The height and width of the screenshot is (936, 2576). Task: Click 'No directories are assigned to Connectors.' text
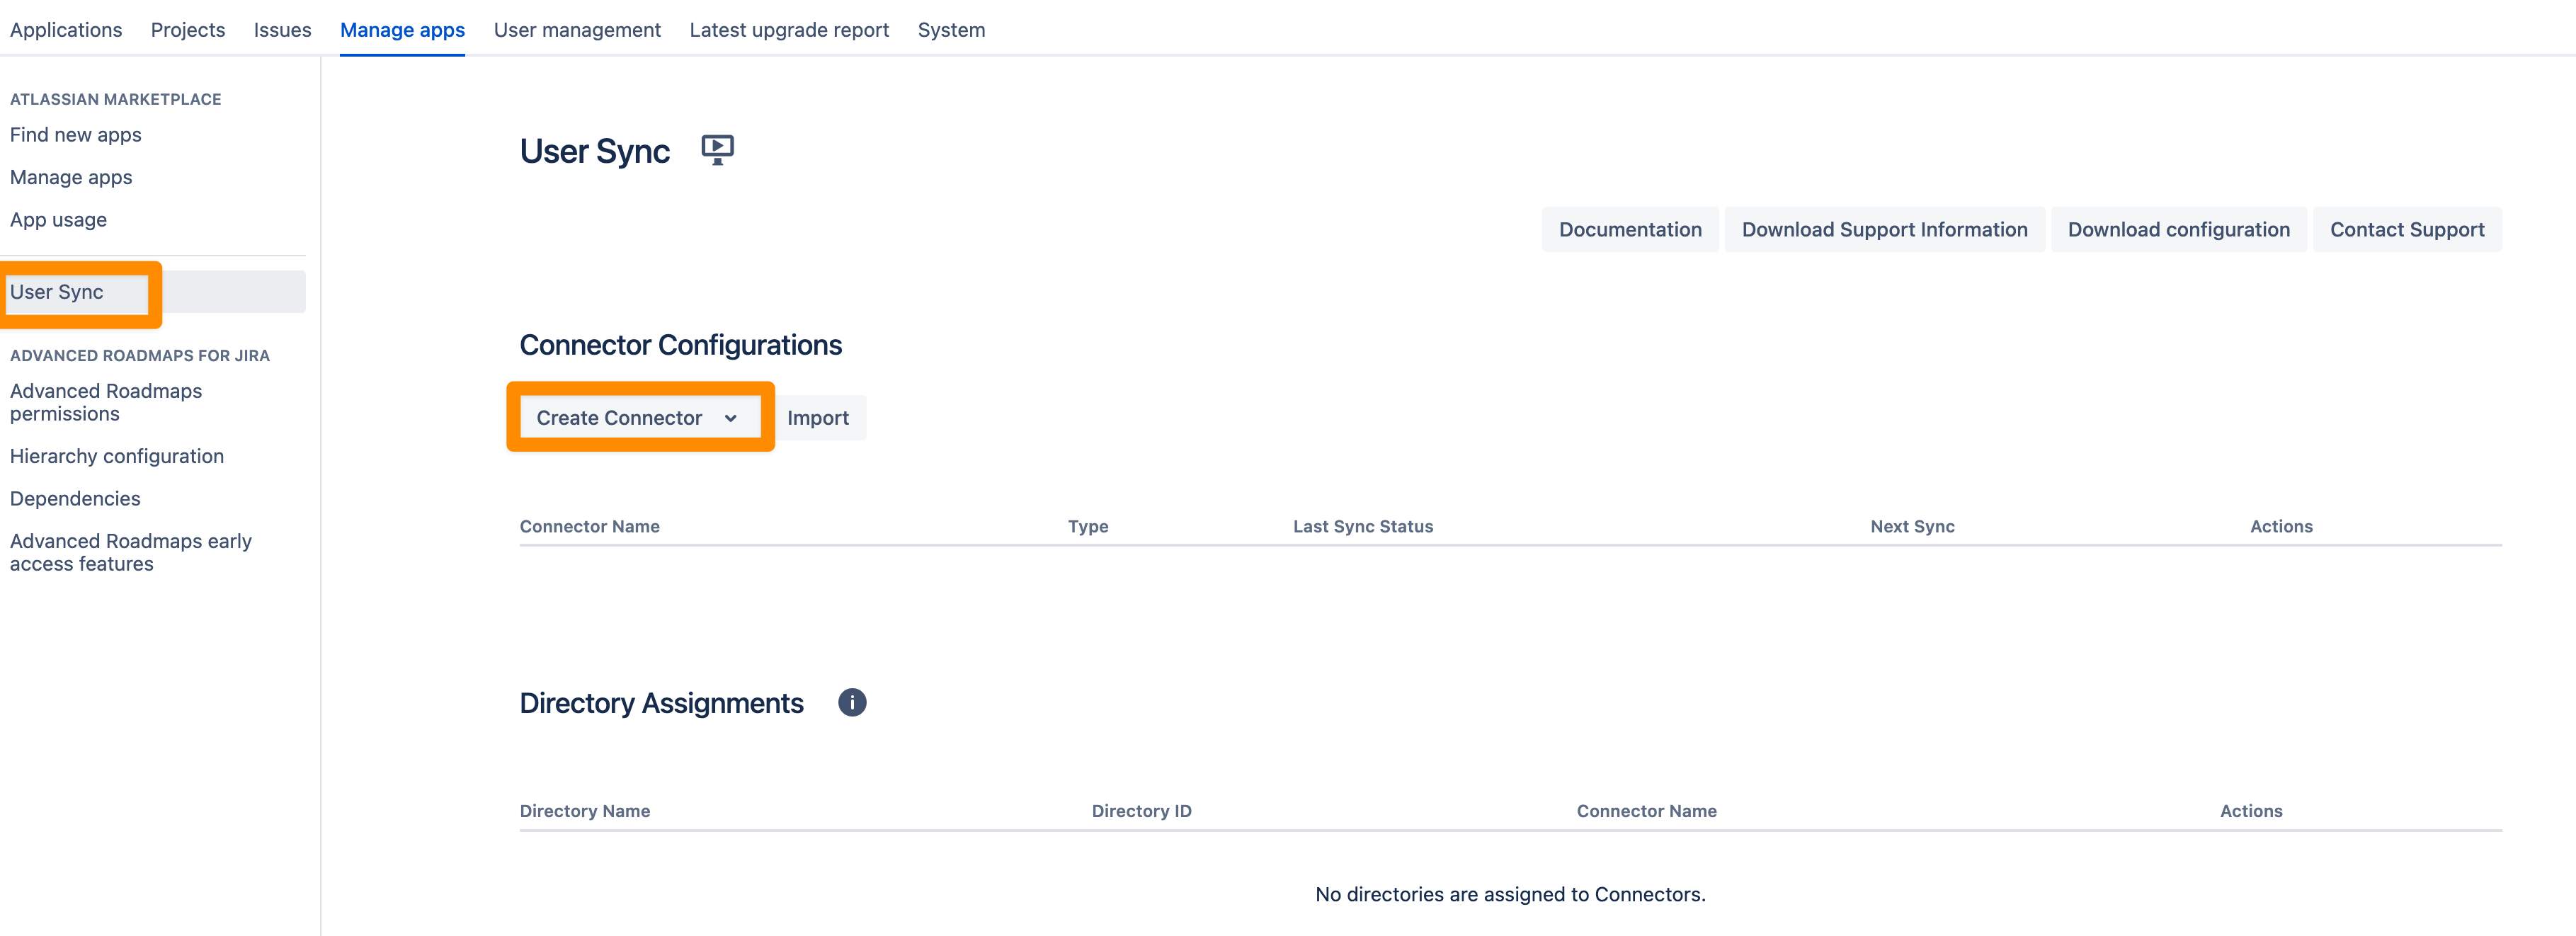tap(1510, 894)
